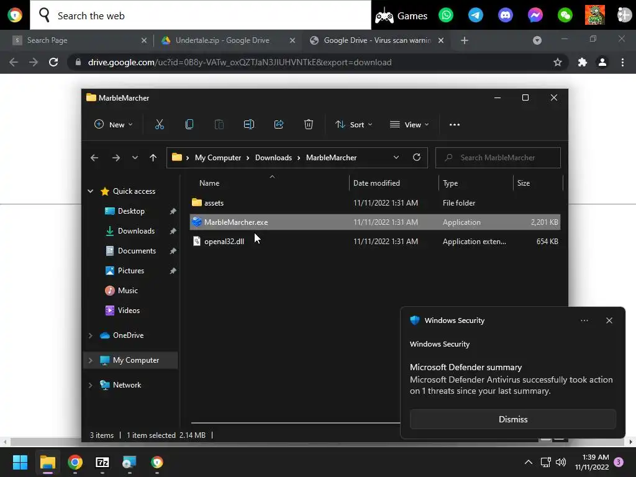Close the Undertale.zip tab

point(293,40)
